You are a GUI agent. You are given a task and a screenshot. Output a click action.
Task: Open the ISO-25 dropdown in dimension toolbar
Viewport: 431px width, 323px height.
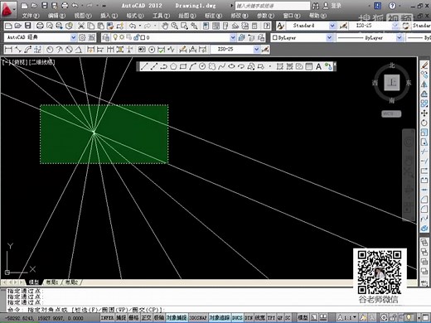pos(256,50)
